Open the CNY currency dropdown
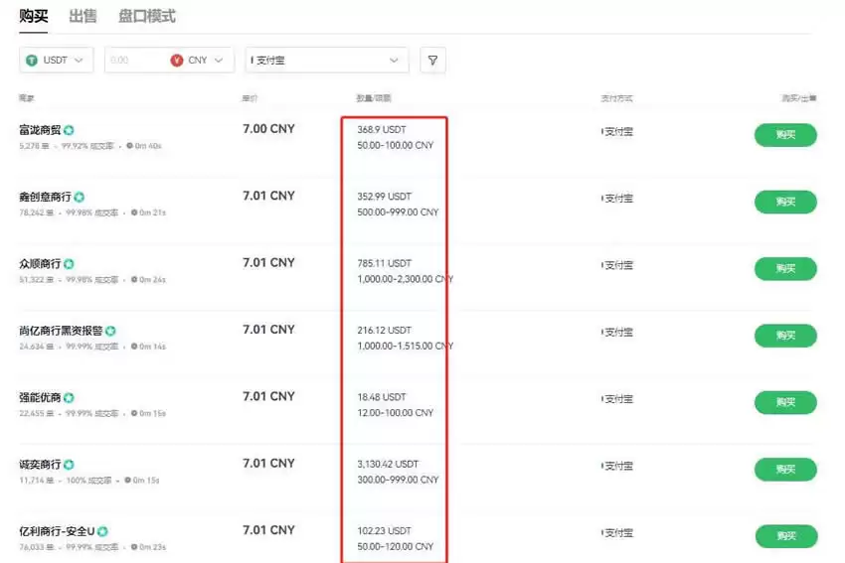Screen dimensions: 845x563 (201, 61)
